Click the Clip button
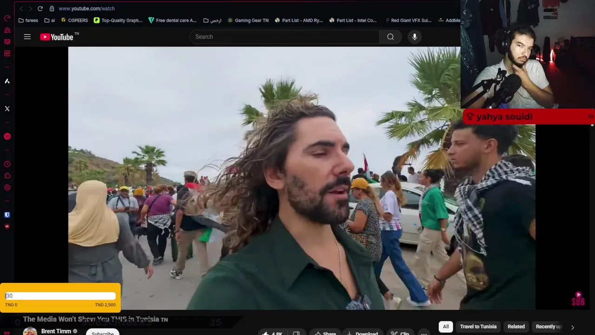595x335 pixels. point(400,333)
